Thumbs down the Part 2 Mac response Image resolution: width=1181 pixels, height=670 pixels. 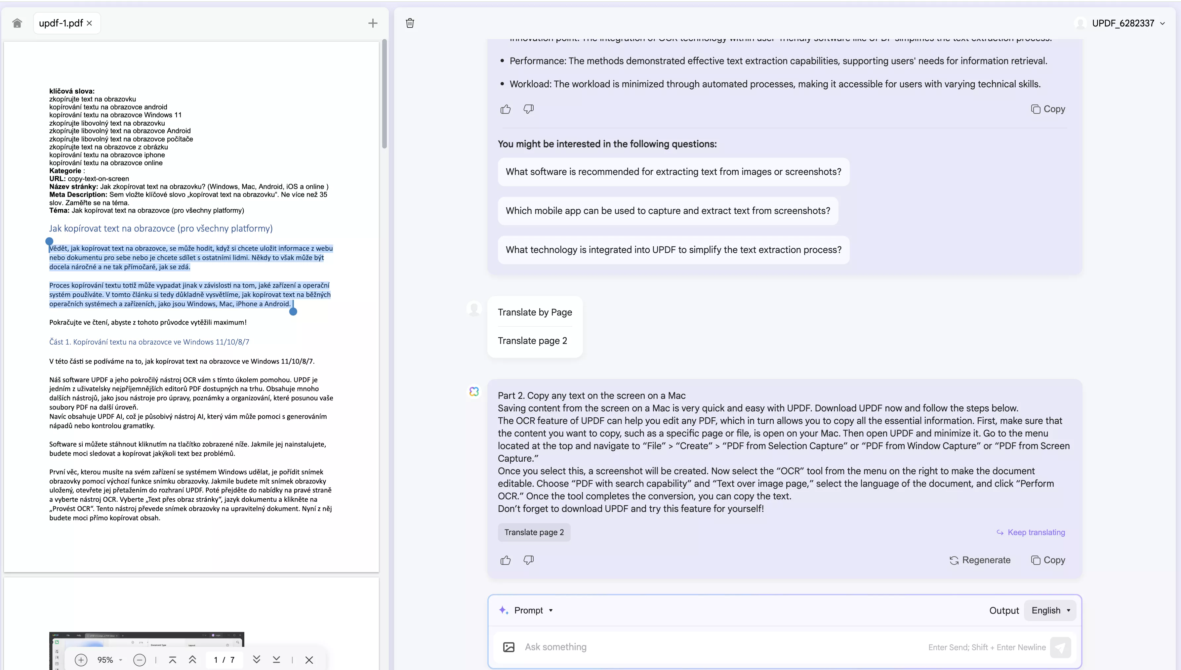coord(528,560)
